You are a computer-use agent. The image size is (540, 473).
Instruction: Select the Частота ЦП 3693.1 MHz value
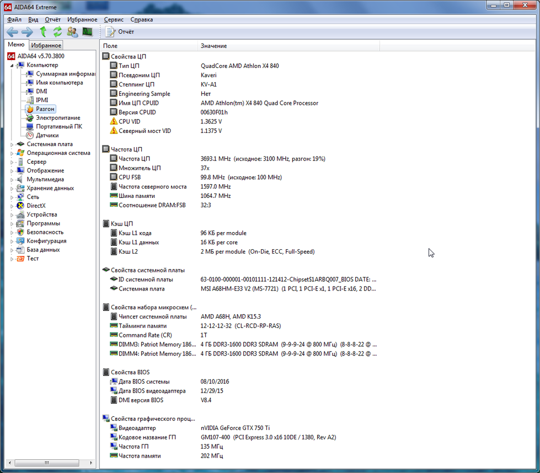point(263,159)
